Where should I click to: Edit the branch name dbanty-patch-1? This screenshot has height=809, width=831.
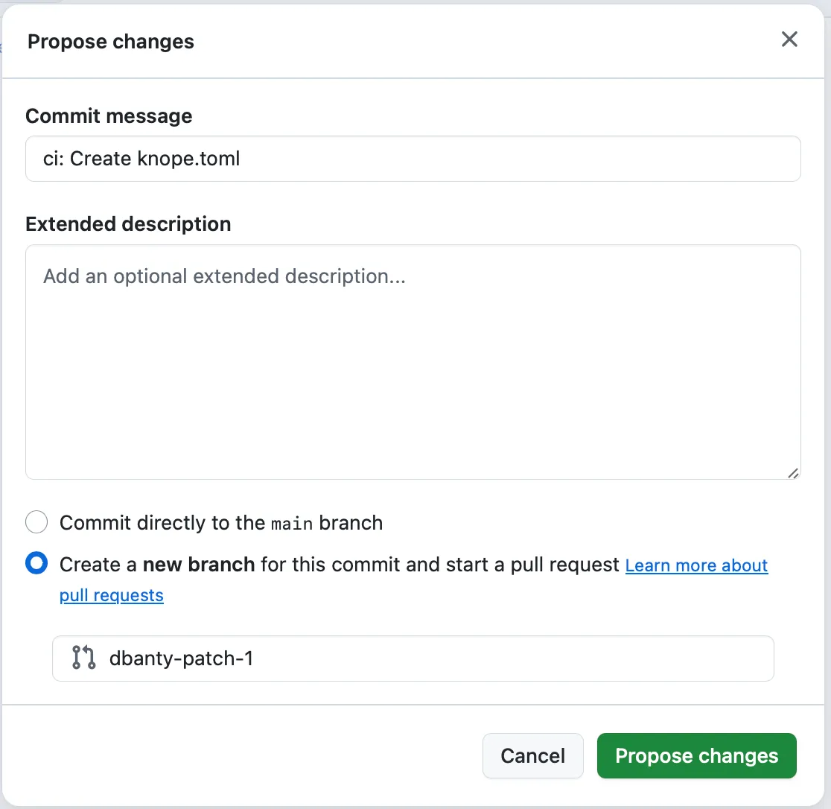pos(413,659)
